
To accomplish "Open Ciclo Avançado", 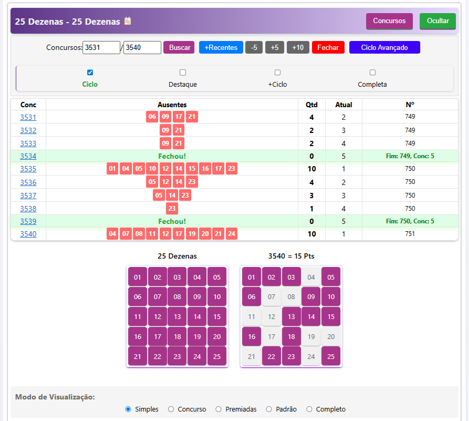I will click(x=384, y=47).
